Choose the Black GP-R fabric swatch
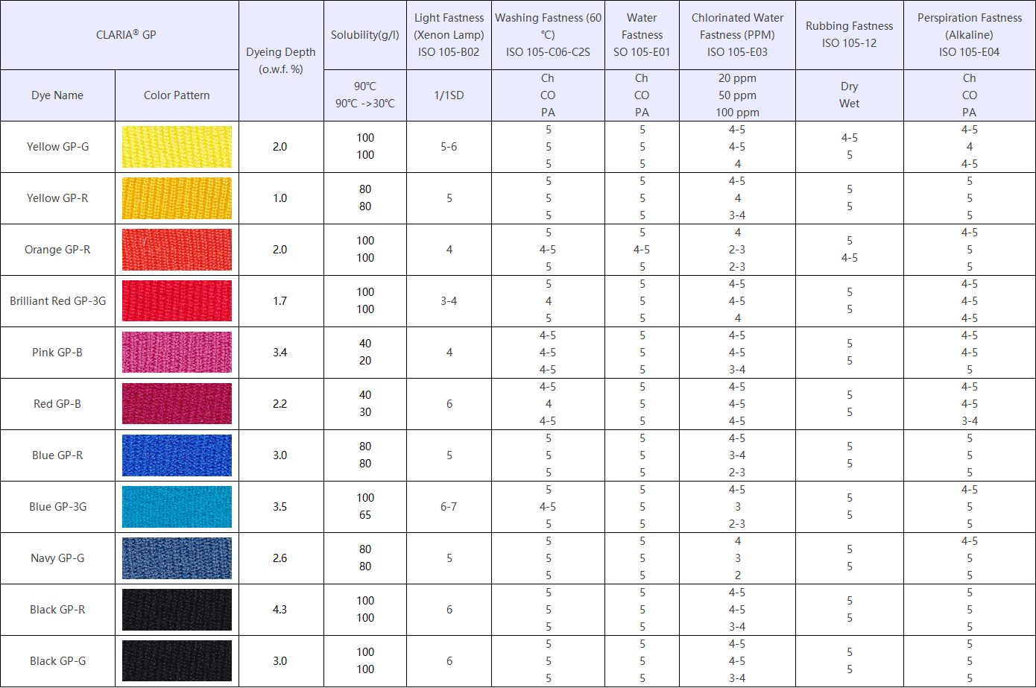 pyautogui.click(x=177, y=610)
